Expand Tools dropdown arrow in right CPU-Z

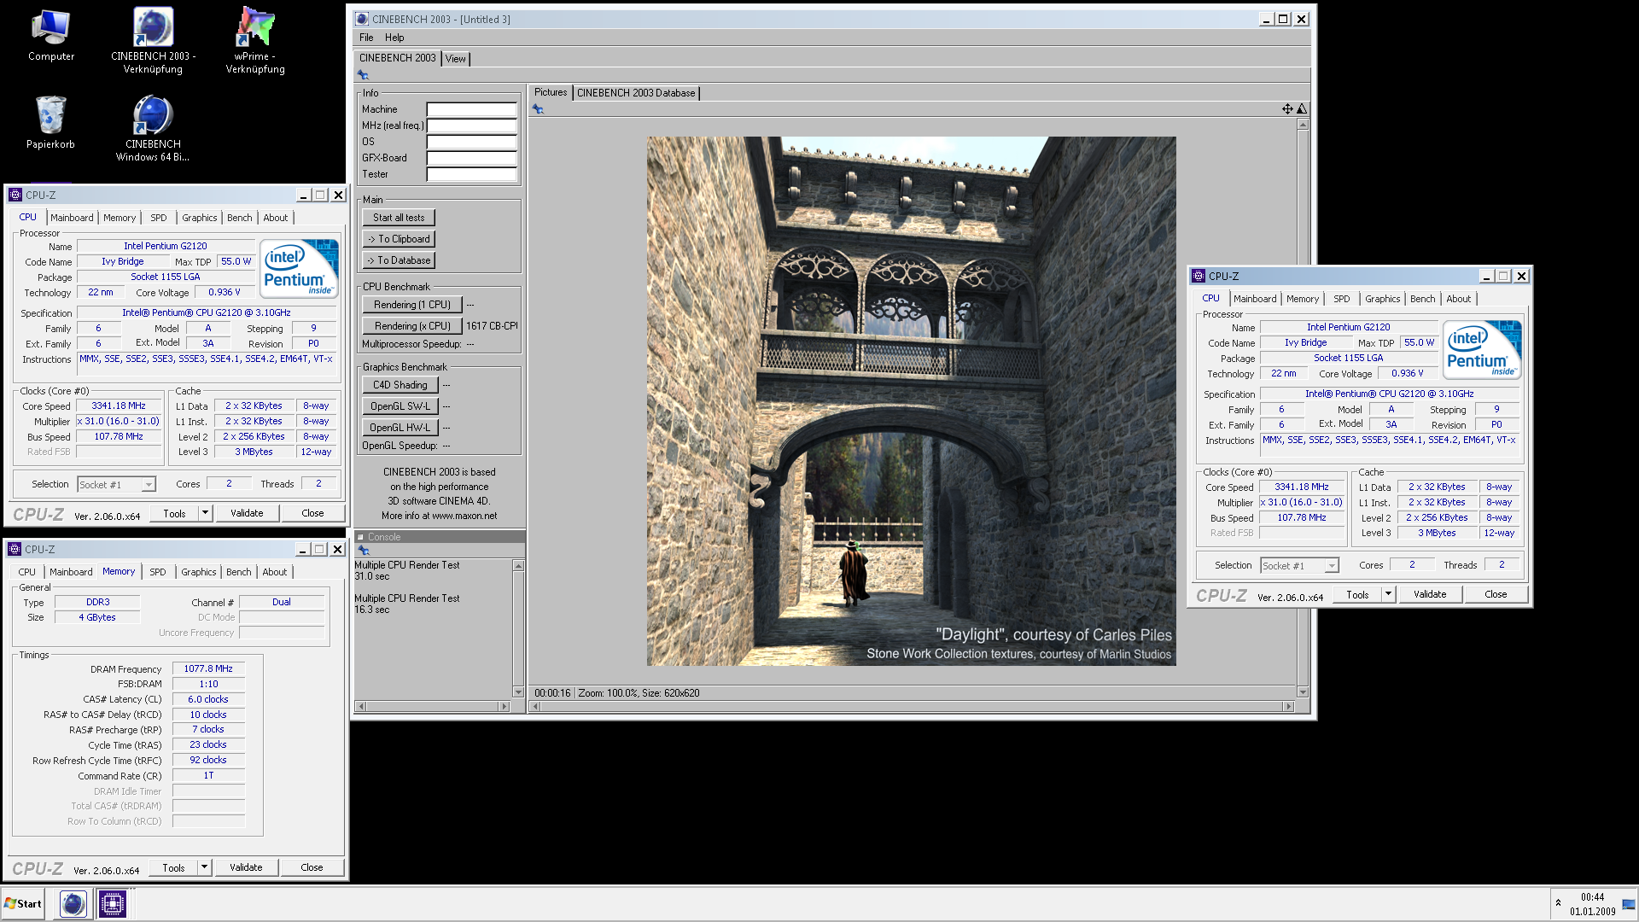point(1388,594)
